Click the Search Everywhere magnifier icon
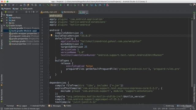Image resolution: width=196 pixels, height=110 pixels. 190,5
